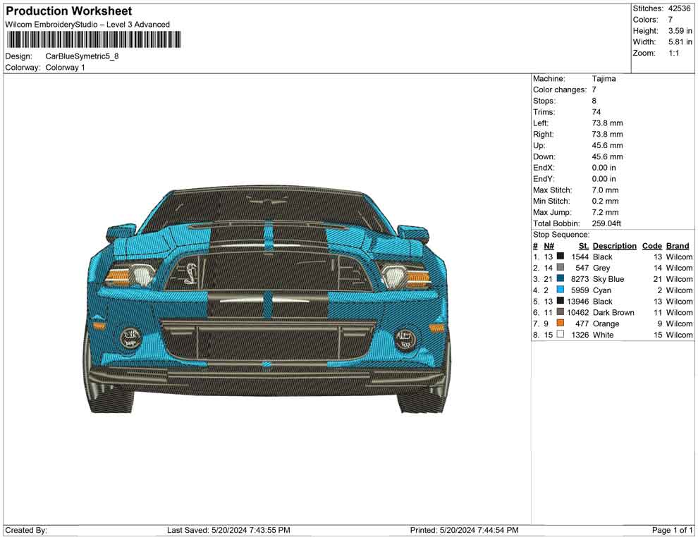
Task: Click the St. column header
Action: coord(582,245)
